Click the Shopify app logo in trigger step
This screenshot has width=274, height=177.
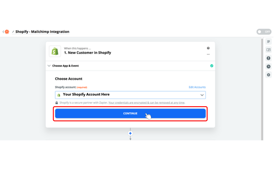(x=55, y=51)
